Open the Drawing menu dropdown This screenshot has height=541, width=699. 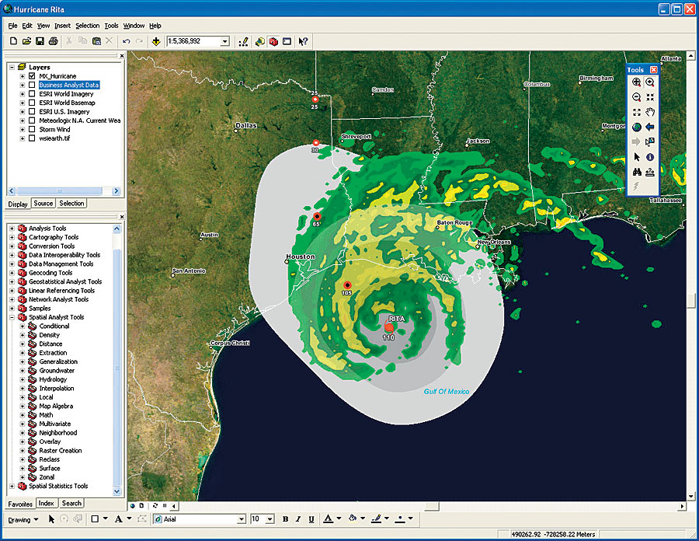click(x=23, y=519)
